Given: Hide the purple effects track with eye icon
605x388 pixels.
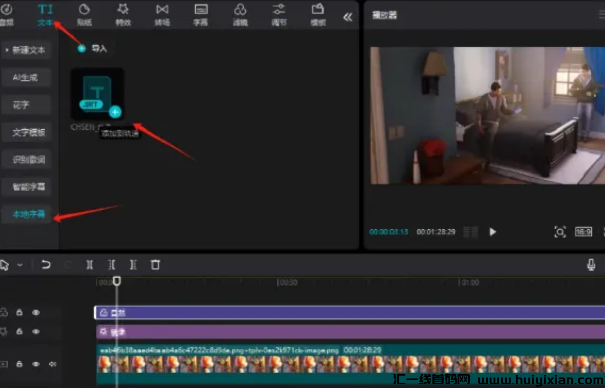Looking at the screenshot, I should [36, 331].
